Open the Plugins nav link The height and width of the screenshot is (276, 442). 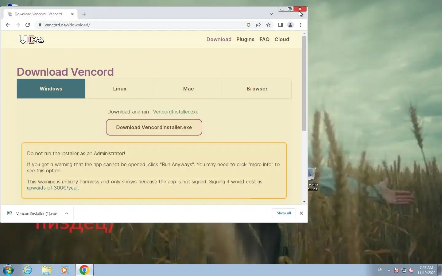click(245, 39)
